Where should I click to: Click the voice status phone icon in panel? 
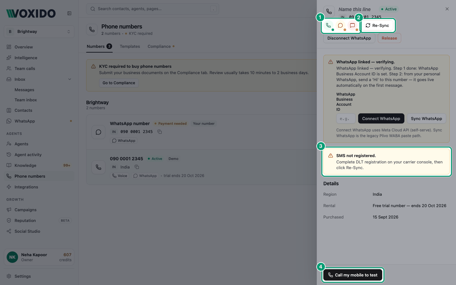coord(328,25)
